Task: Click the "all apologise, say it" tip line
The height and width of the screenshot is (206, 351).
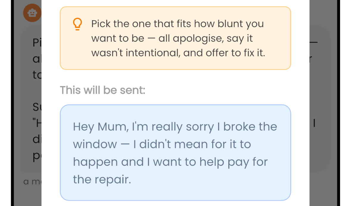Action: (x=172, y=38)
